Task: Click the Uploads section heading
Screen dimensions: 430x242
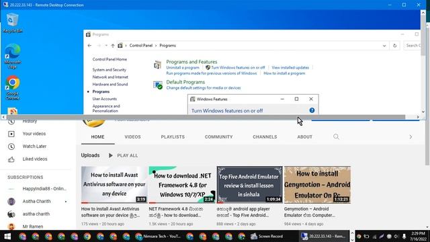Action: tap(90, 155)
